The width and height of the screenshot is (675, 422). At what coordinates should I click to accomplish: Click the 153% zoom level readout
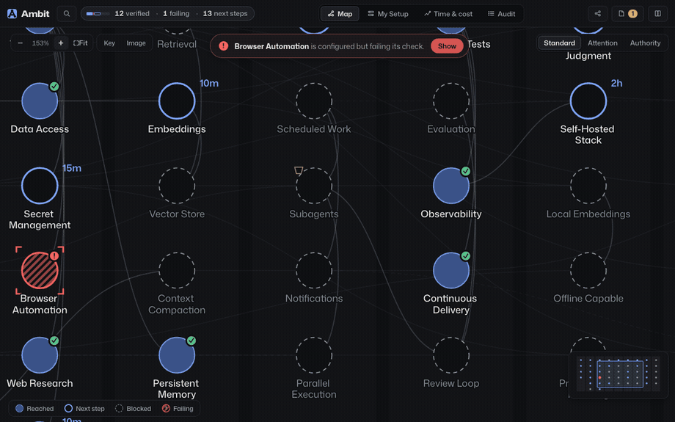coord(40,43)
